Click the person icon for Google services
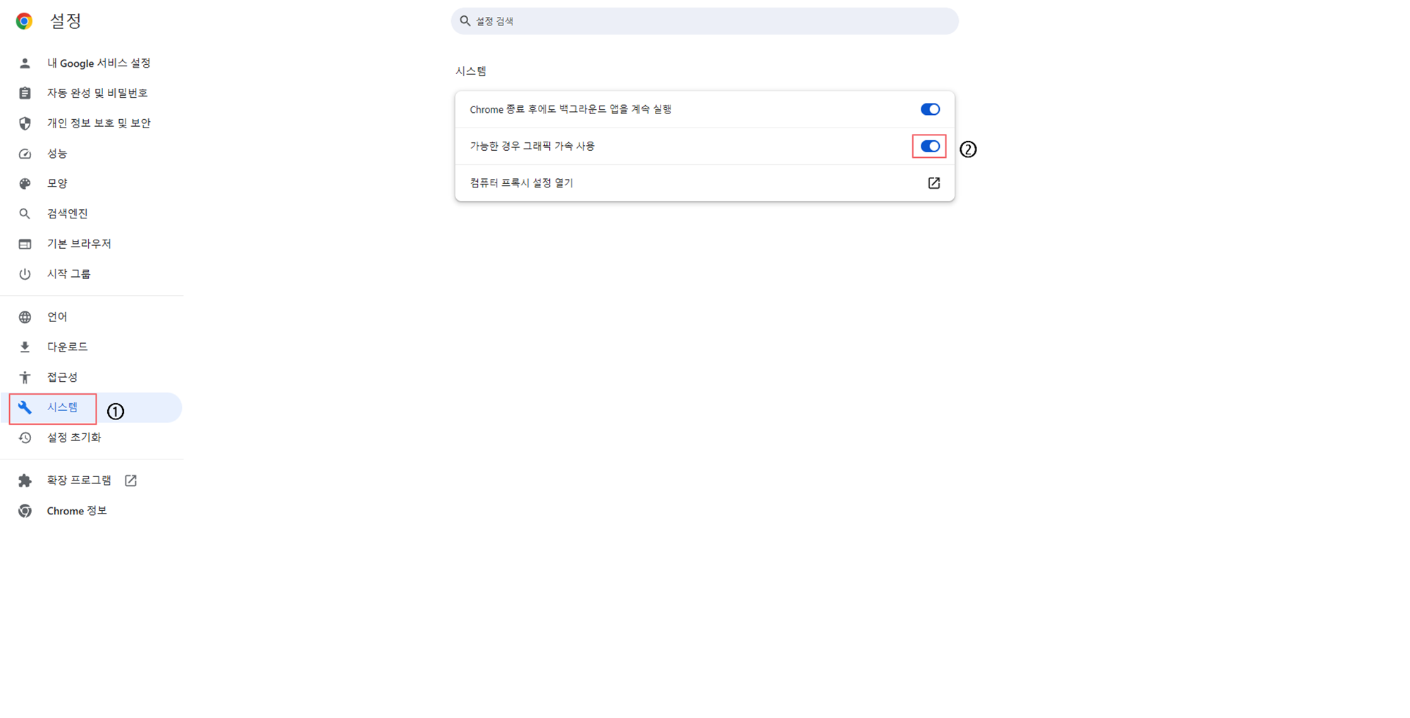The width and height of the screenshot is (1410, 718). click(x=25, y=63)
